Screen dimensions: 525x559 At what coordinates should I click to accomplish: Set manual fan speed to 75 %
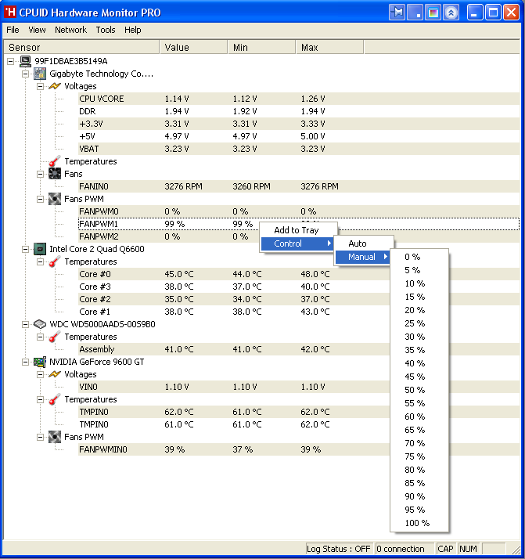[x=419, y=456]
